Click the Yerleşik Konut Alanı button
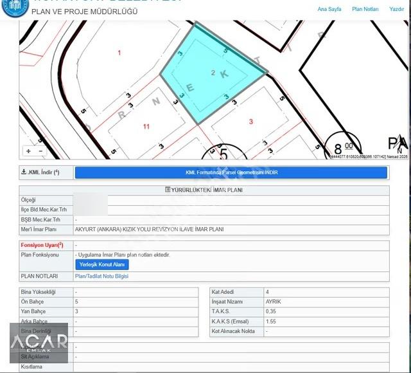411x373 pixels. (x=102, y=264)
